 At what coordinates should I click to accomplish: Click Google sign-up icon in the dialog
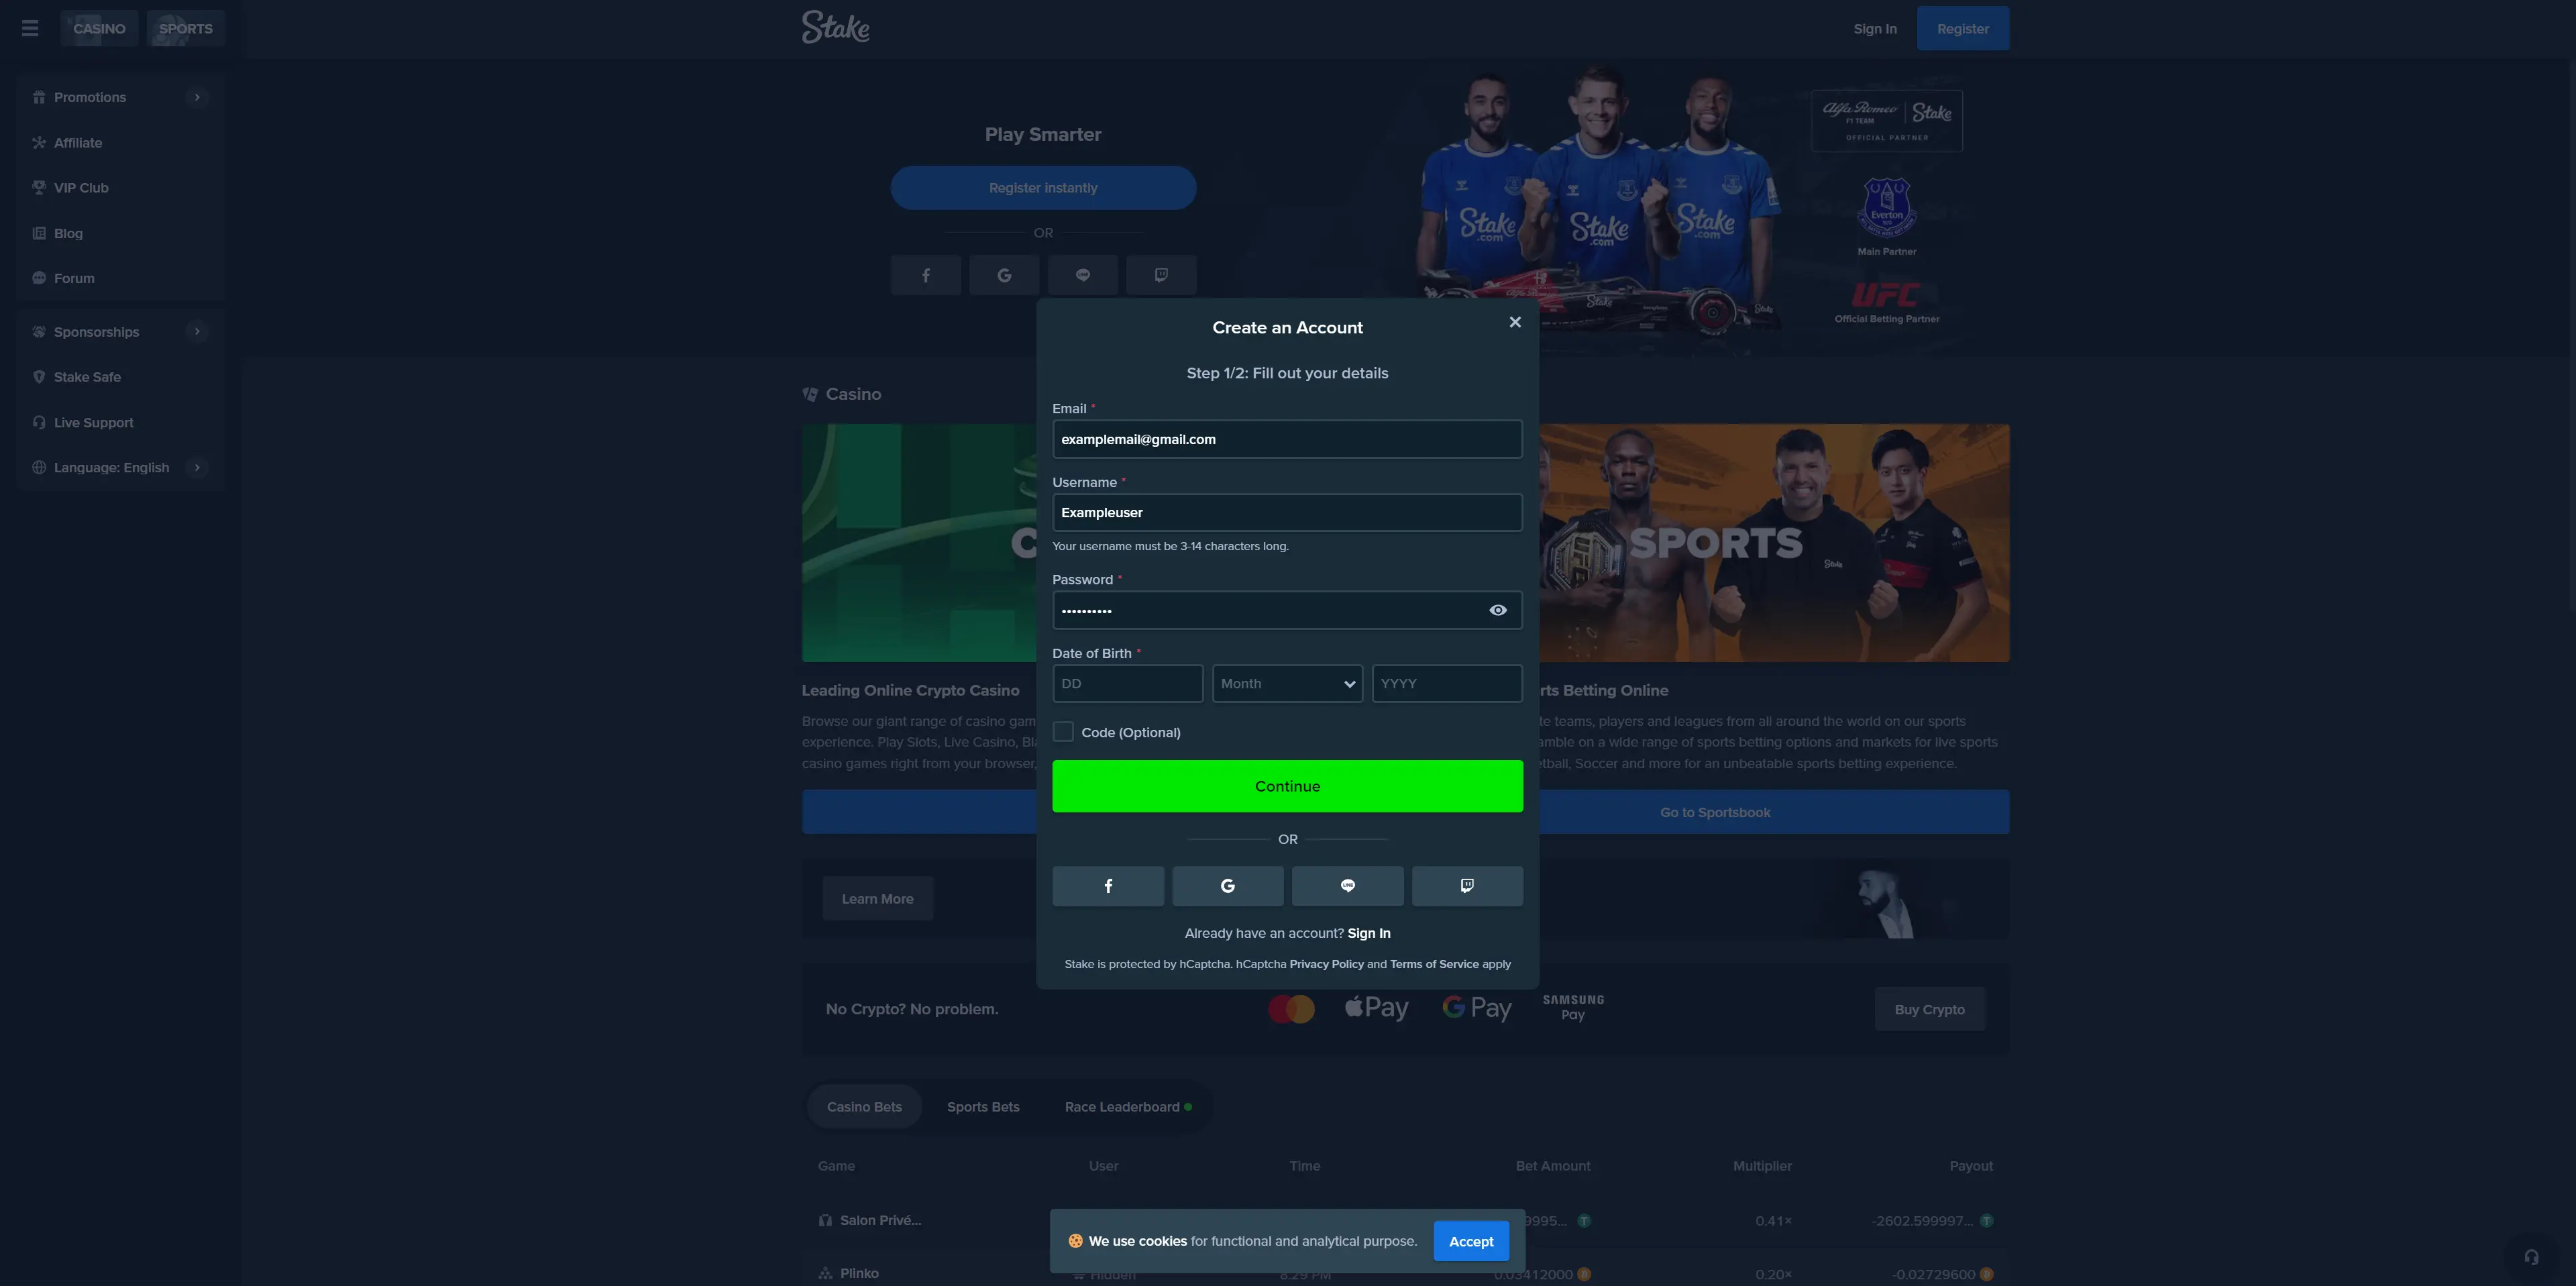(x=1228, y=886)
